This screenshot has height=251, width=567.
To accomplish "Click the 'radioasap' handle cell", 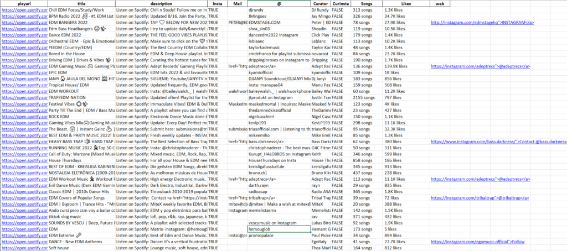I will click(279, 191).
